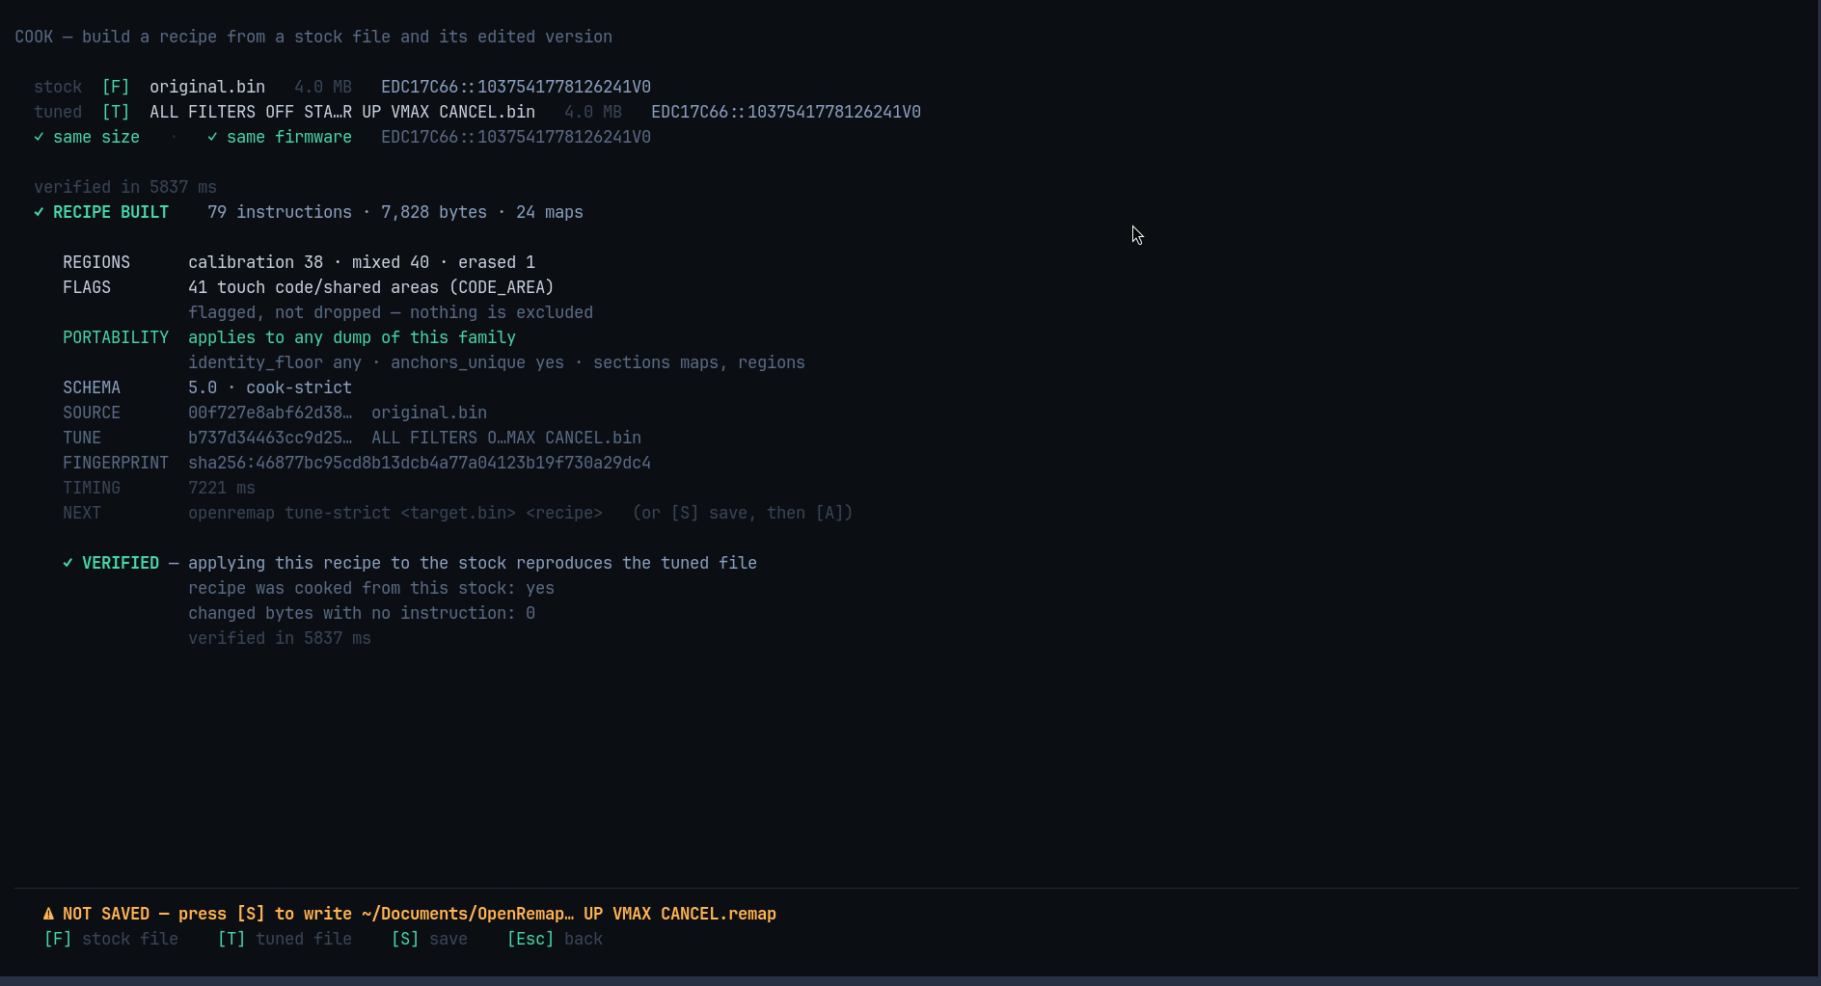The image size is (1821, 986).
Task: Click the [T] key beside the tuned filename
Action: 116,112
